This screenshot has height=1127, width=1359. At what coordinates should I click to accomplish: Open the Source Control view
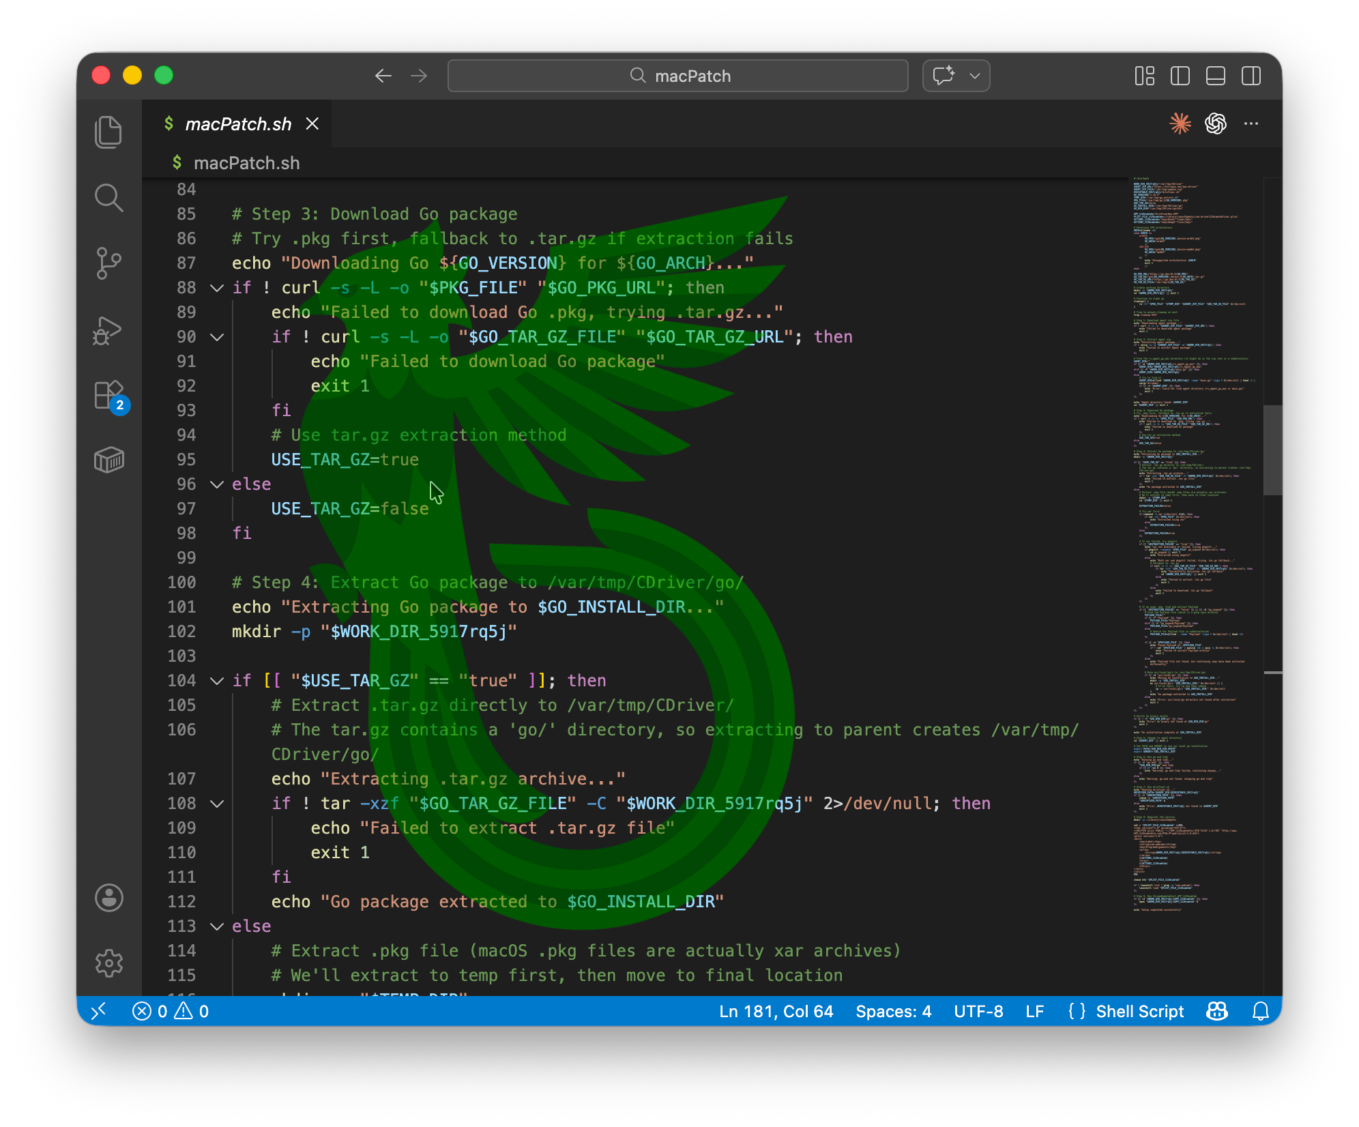108,263
